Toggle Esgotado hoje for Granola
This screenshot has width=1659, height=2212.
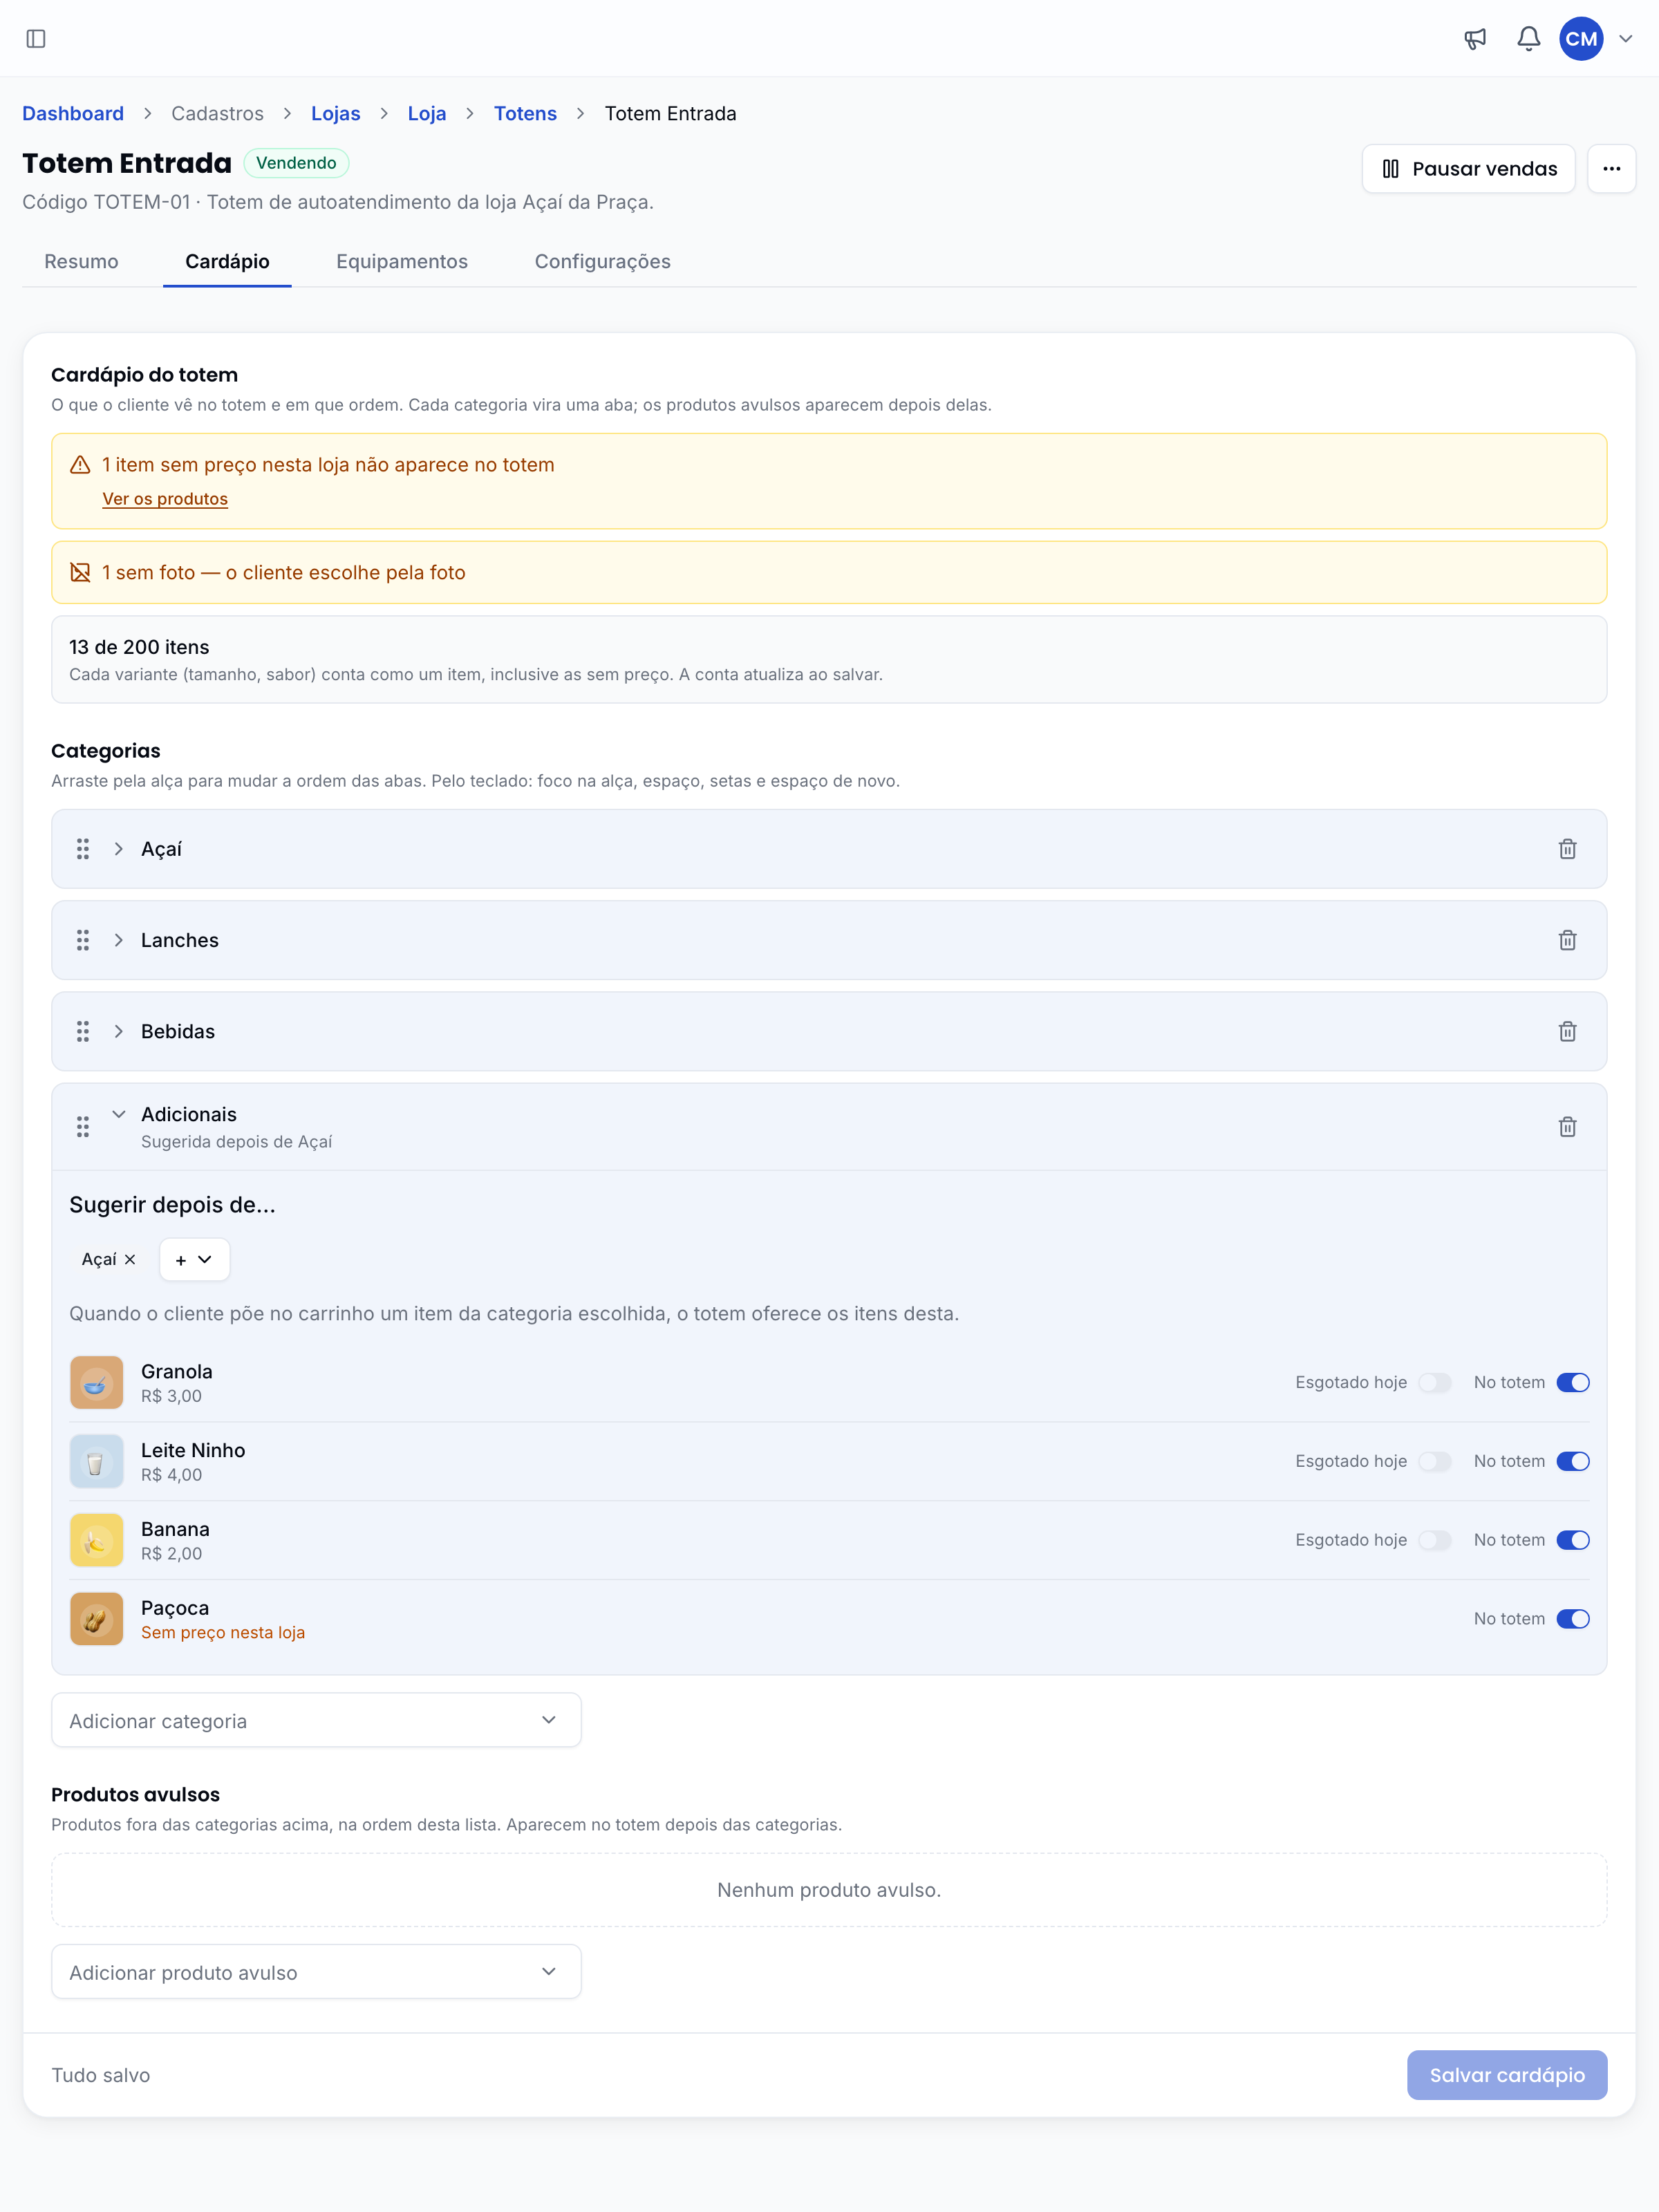click(1435, 1383)
